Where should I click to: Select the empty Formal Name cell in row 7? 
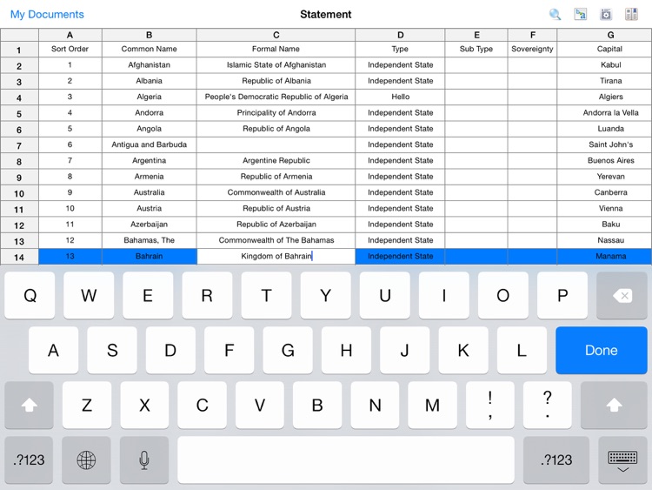click(276, 144)
